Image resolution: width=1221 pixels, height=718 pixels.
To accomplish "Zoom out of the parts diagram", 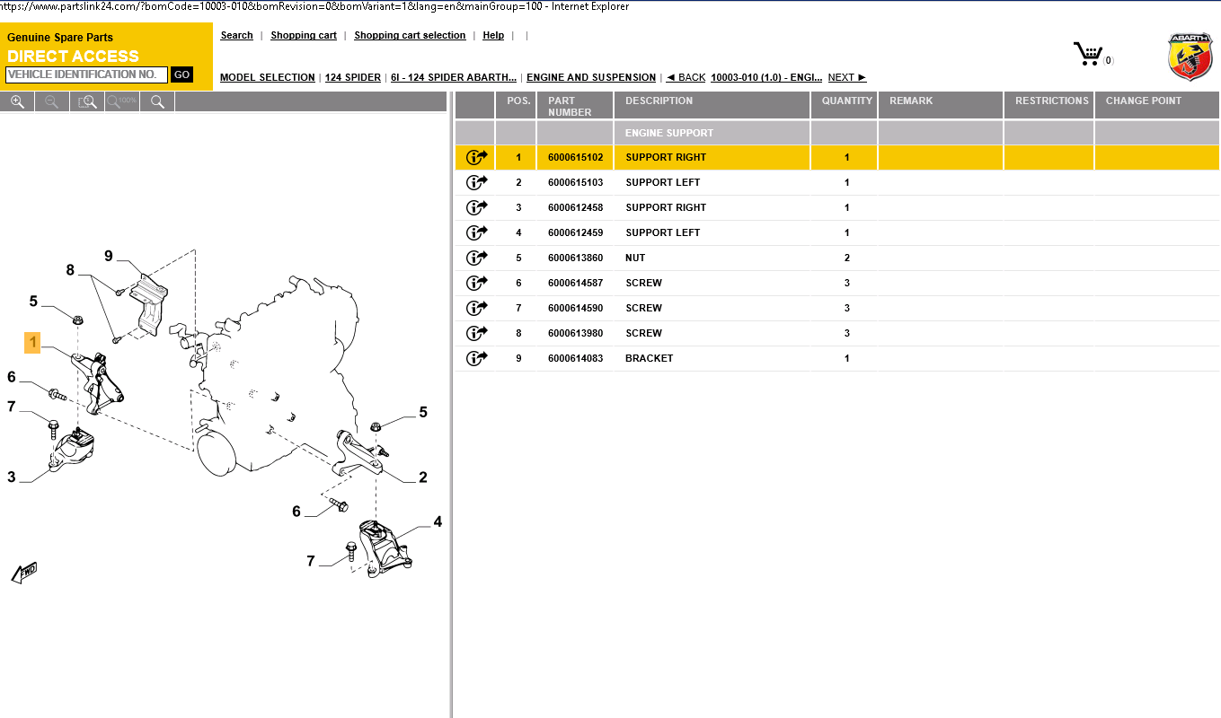I will tap(51, 101).
